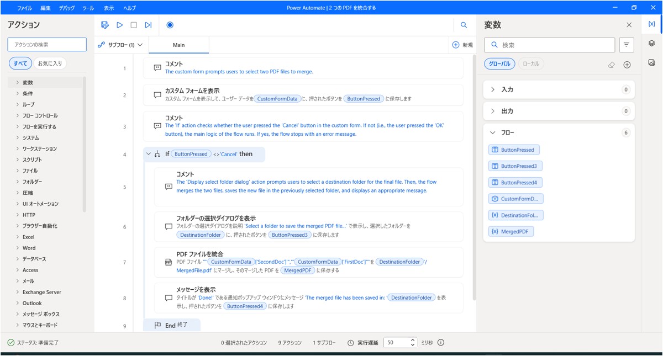663x356 pixels.
Task: Select the DestinationFol... variable chip
Action: pyautogui.click(x=516, y=215)
